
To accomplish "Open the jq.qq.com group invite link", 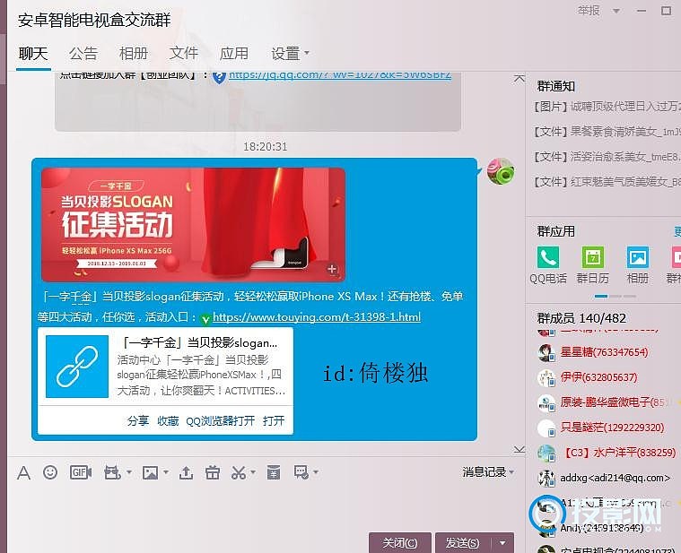I will 340,75.
